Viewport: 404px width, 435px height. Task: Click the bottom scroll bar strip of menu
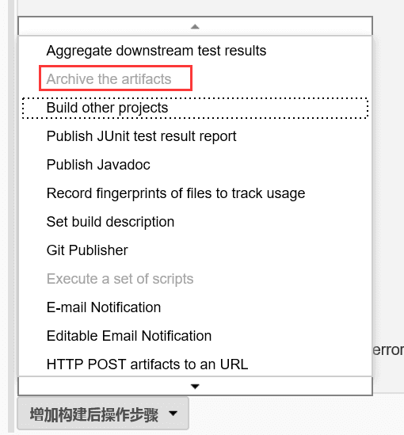pyautogui.click(x=195, y=386)
